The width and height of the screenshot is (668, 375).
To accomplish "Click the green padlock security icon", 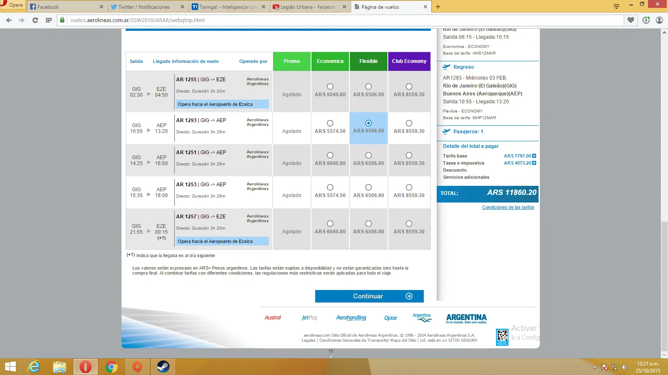I will (x=62, y=20).
